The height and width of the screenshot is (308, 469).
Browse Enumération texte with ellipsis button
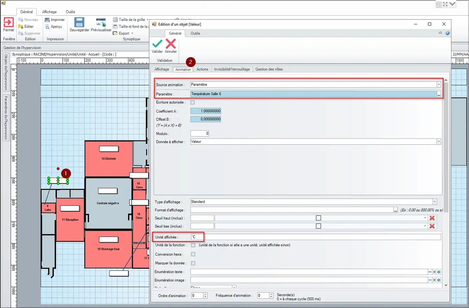tap(430, 272)
